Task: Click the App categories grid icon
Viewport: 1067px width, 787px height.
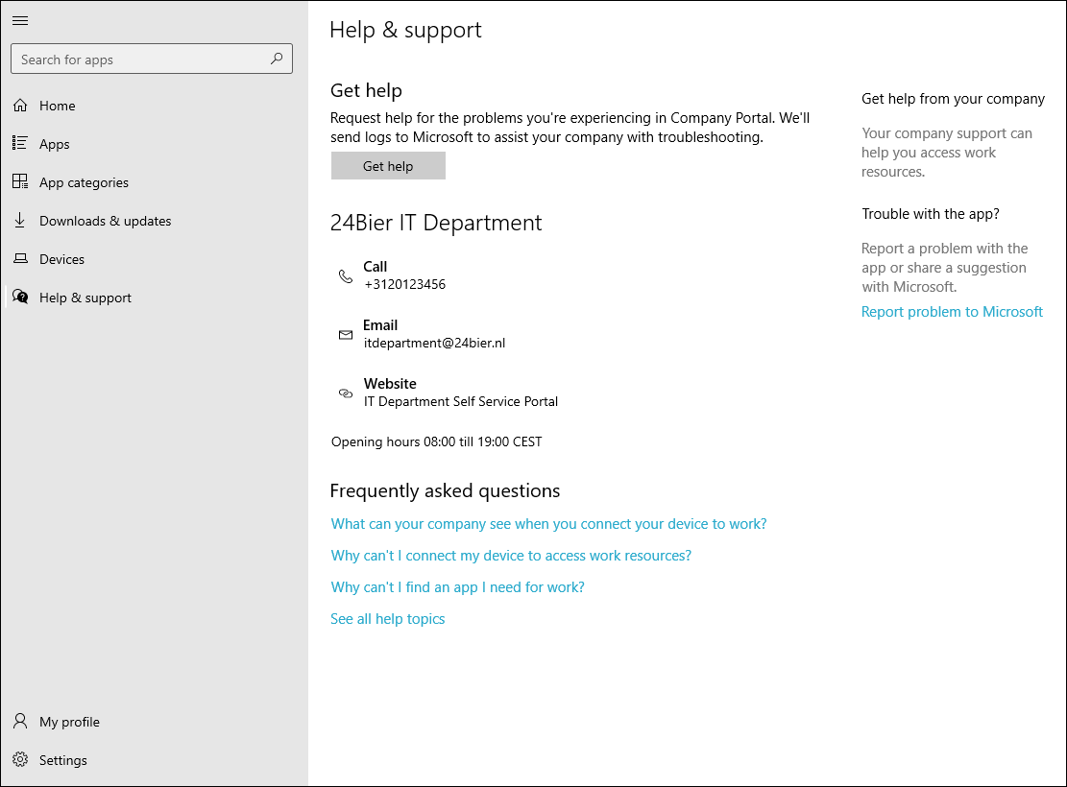Action: click(x=20, y=181)
